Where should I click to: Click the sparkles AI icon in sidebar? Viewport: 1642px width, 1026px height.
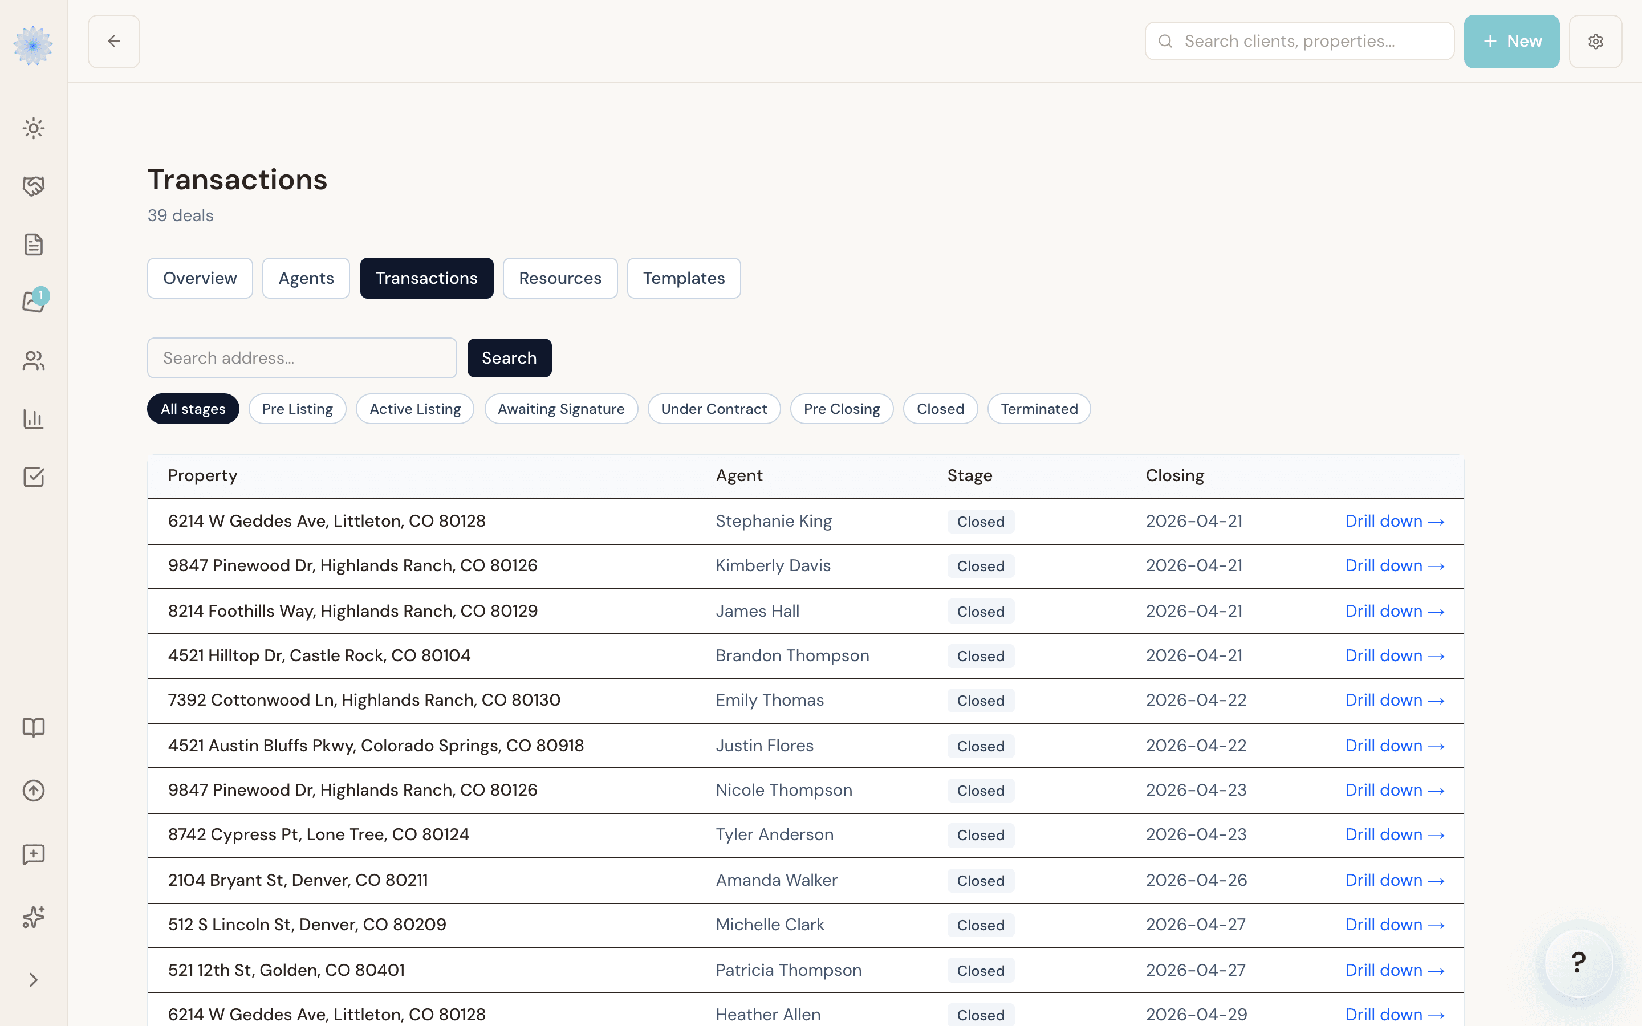pyautogui.click(x=33, y=918)
